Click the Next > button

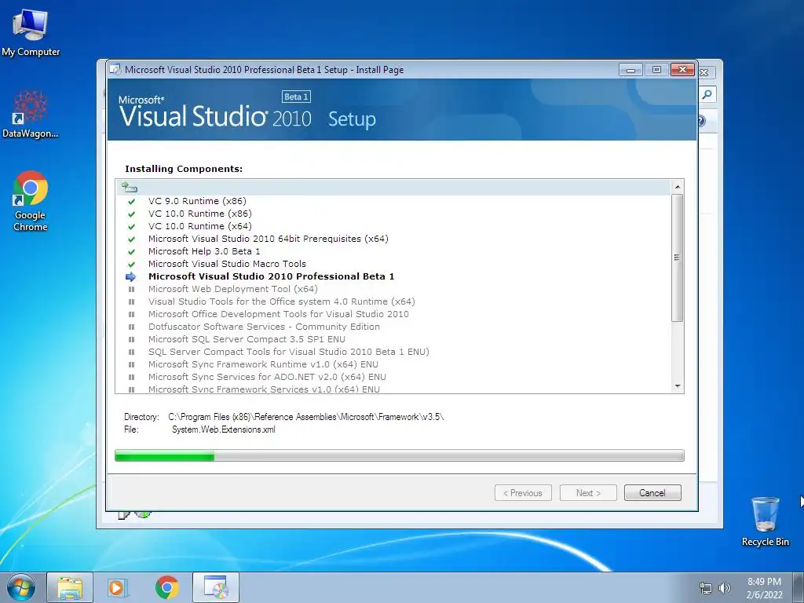tap(588, 493)
